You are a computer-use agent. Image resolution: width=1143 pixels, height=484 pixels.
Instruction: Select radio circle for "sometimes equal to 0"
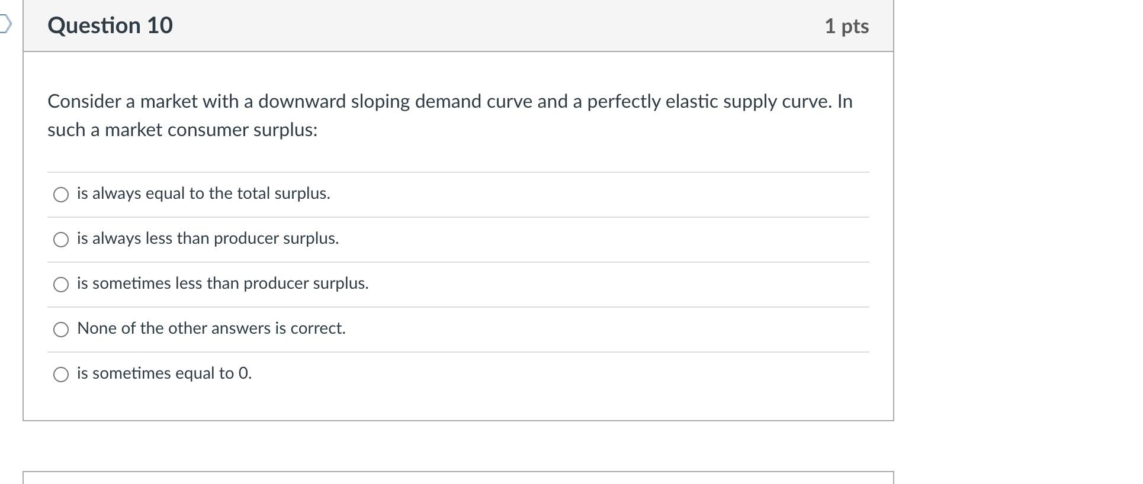pyautogui.click(x=61, y=375)
